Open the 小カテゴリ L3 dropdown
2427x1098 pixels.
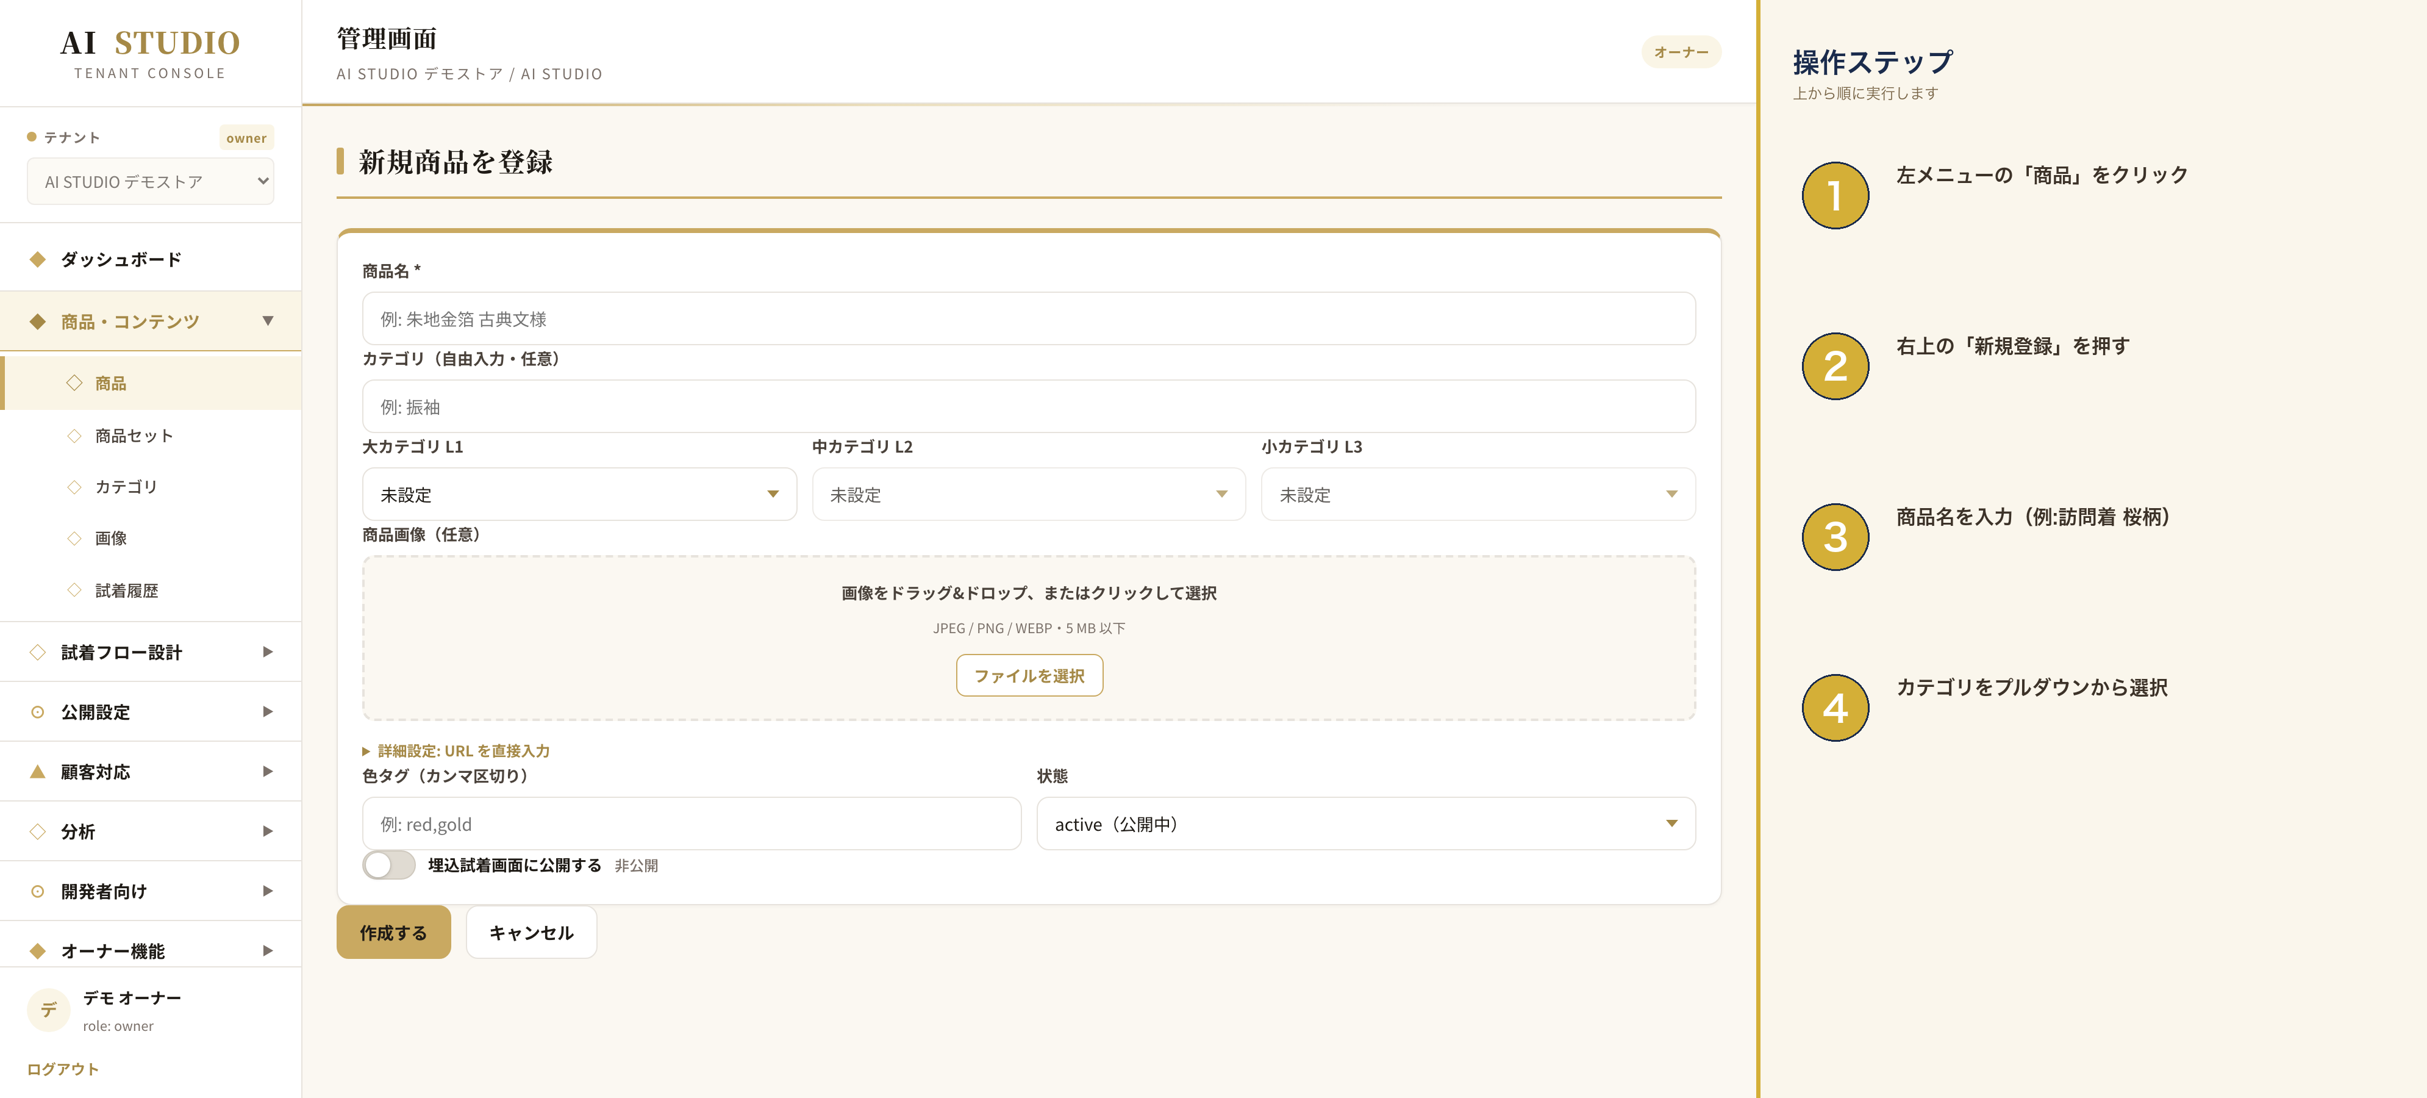[x=1478, y=494]
